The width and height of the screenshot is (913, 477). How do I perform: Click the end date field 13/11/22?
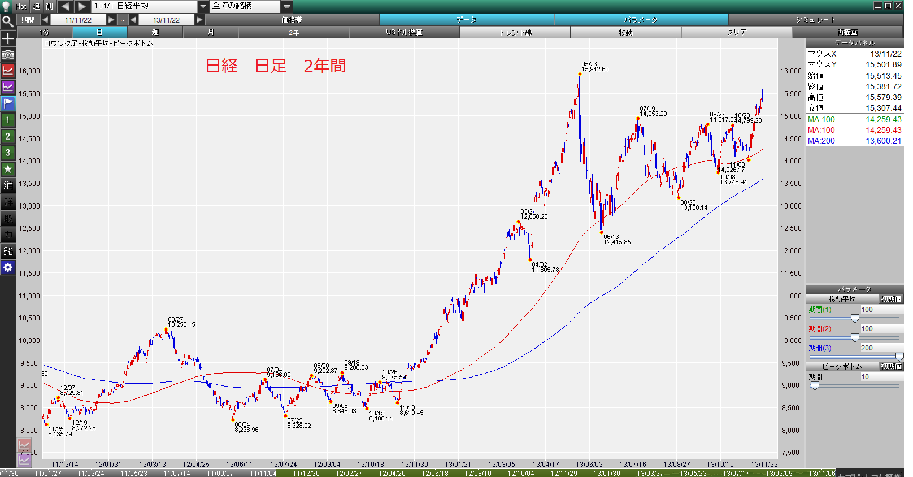166,20
